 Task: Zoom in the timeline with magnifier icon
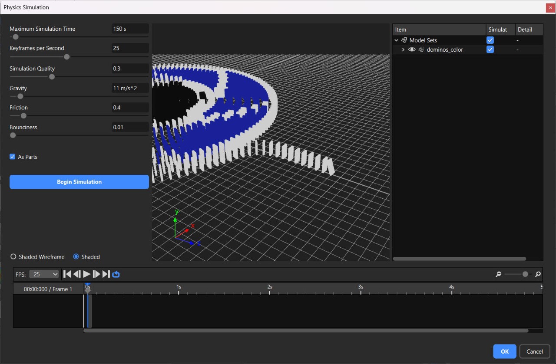[x=538, y=274]
